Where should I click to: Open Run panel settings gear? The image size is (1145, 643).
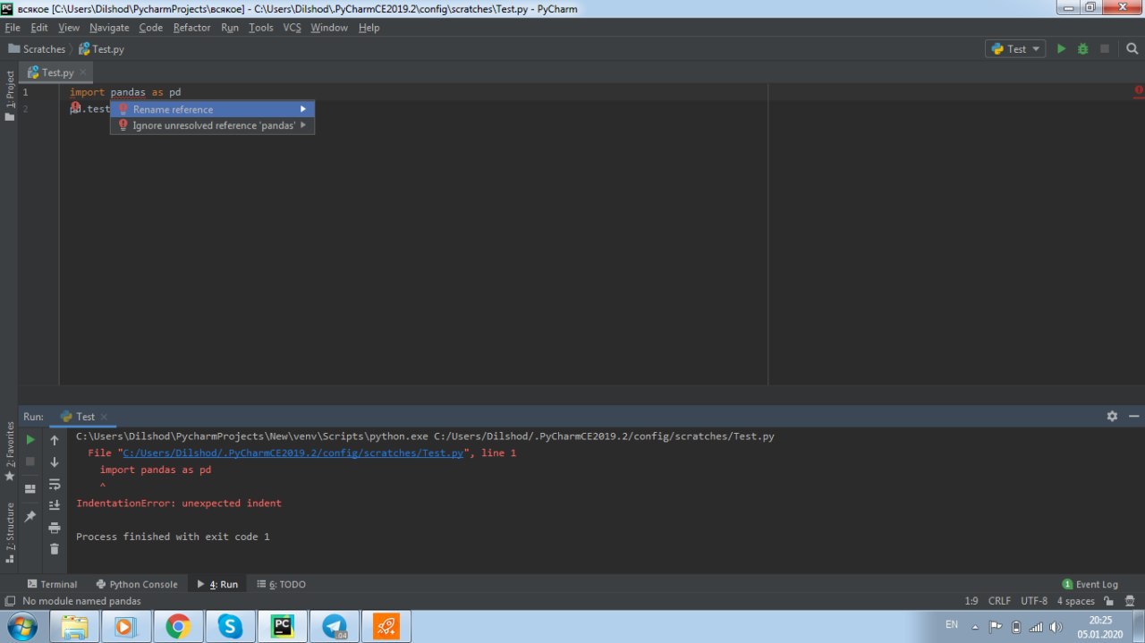point(1112,416)
